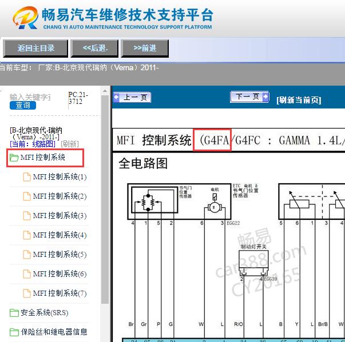
Task: Focus the keyword search input field
Action: pos(30,97)
